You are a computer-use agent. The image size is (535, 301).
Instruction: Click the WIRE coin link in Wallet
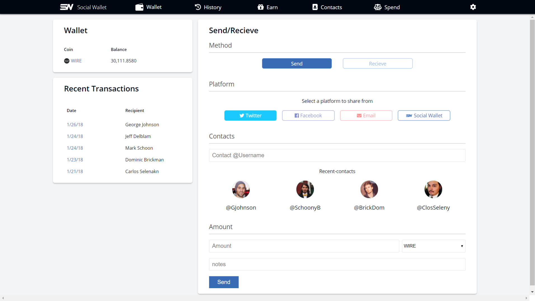click(x=76, y=61)
